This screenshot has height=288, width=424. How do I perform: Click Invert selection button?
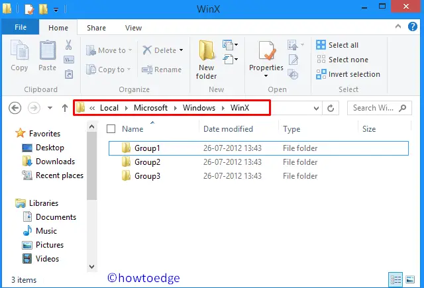353,74
